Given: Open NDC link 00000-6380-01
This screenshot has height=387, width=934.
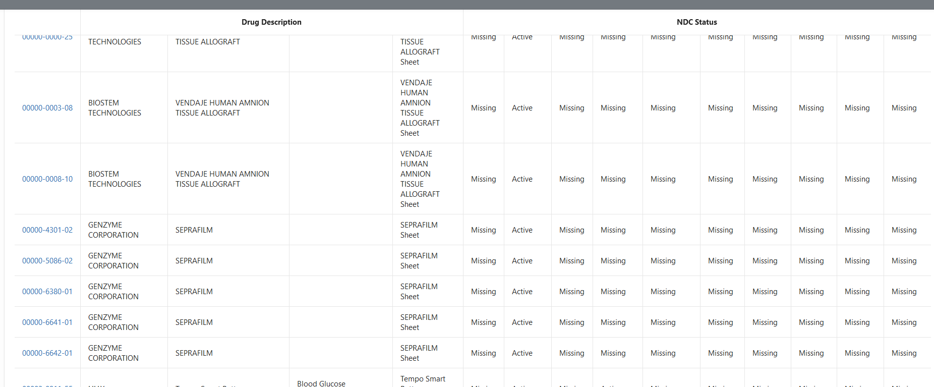Looking at the screenshot, I should tap(47, 292).
